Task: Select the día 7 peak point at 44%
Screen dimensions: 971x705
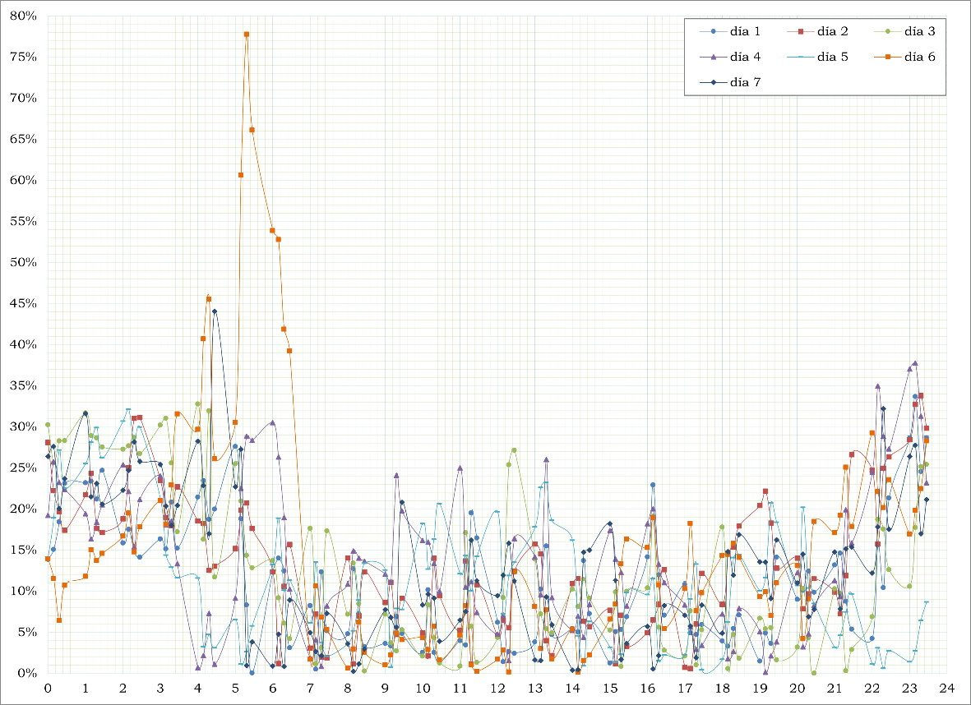Action: tap(215, 311)
